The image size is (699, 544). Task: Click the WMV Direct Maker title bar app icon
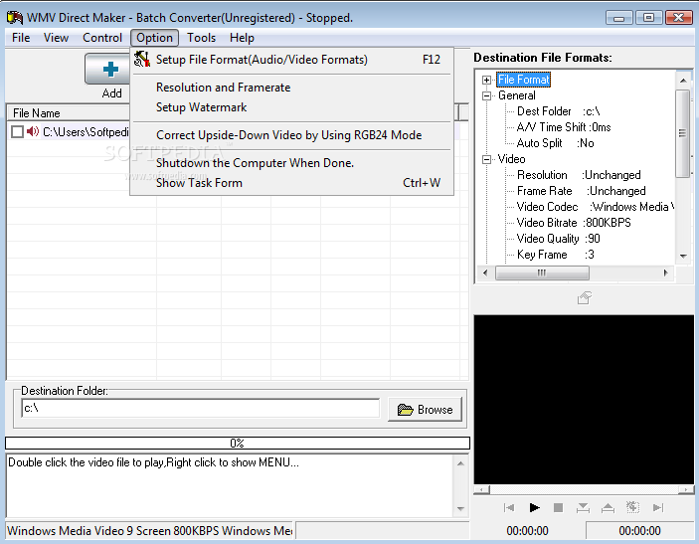click(x=15, y=17)
